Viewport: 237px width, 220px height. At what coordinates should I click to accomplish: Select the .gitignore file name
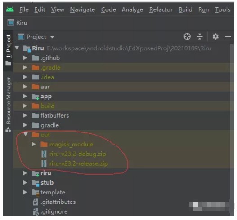tap(54, 212)
